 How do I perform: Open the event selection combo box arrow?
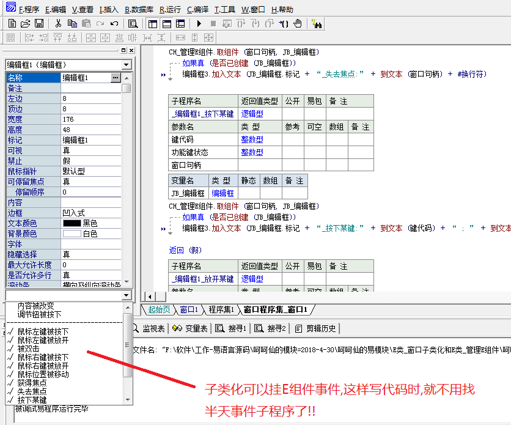(127, 295)
